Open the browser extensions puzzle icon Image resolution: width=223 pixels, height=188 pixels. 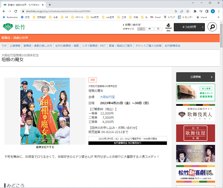[x=195, y=11]
